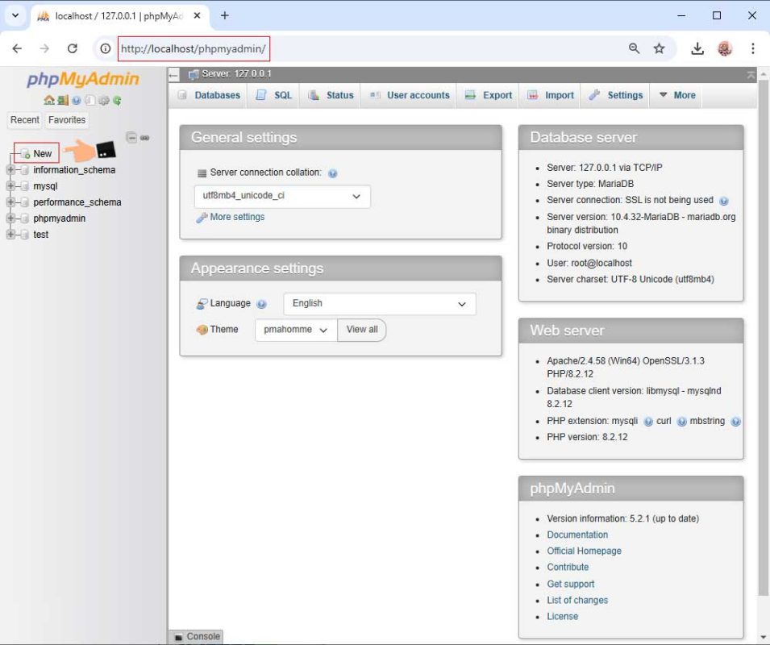Click Server: 127.0.0.1 breadcrumb
The height and width of the screenshot is (645, 770).
(x=236, y=74)
